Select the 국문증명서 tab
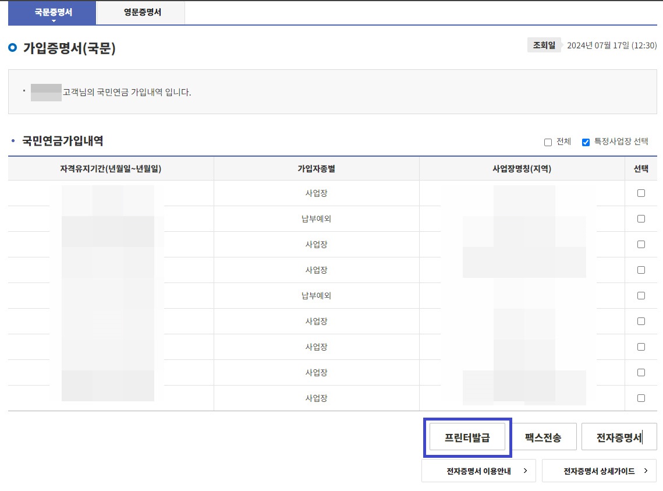 pyautogui.click(x=51, y=12)
